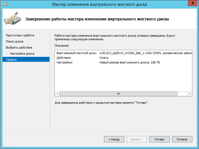Click the 'Виртуальный жесткий диск:' label
This screenshot has width=199, height=149.
(x=77, y=53)
